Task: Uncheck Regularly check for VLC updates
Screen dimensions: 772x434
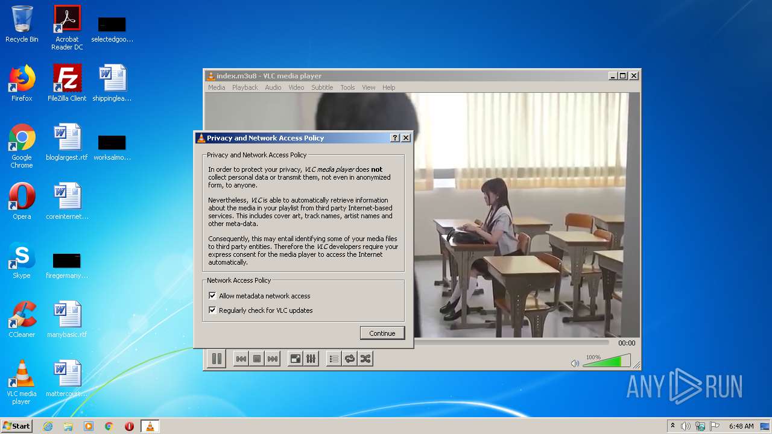Action: [x=212, y=310]
